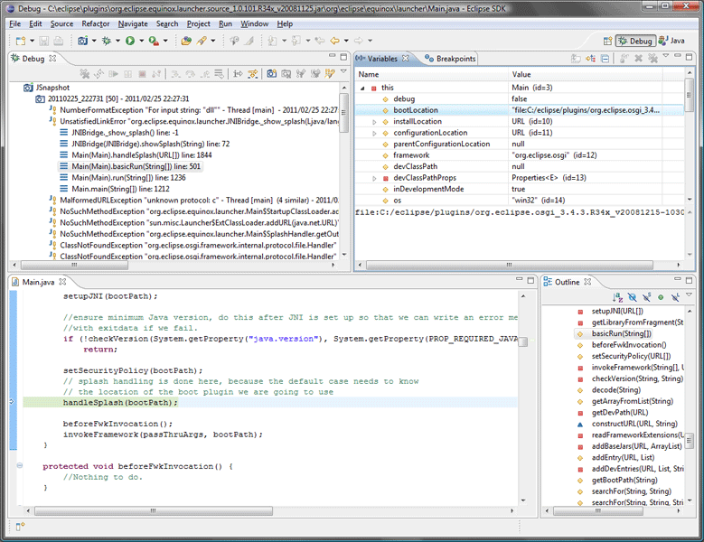
Task: Click Terminate red square in Debug view
Action: point(142,73)
